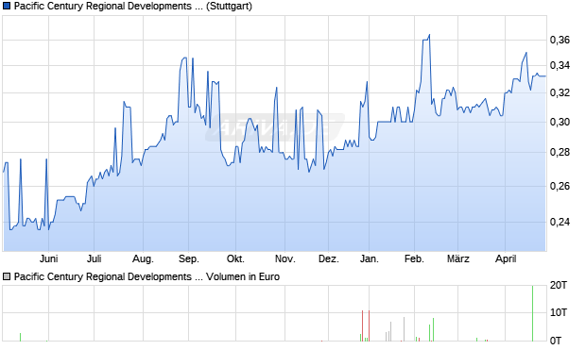Click the 0,32 price axis value
The width and height of the screenshot is (586, 350).
[560, 92]
